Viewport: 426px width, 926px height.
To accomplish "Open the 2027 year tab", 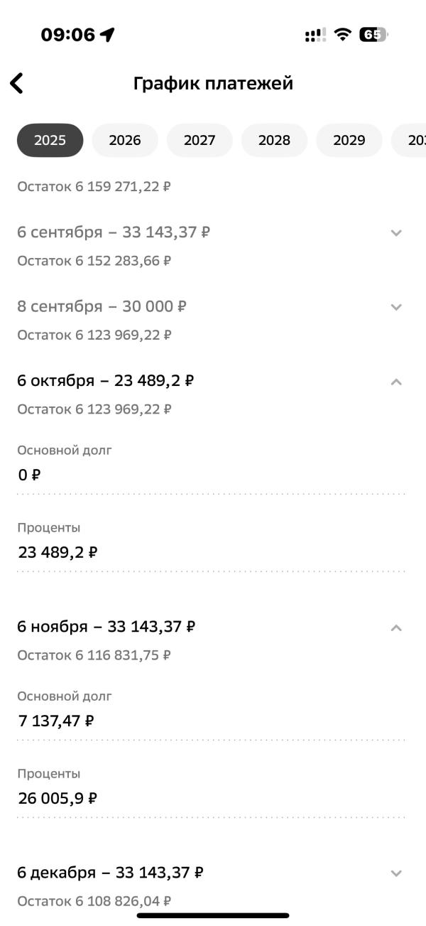I will click(200, 140).
